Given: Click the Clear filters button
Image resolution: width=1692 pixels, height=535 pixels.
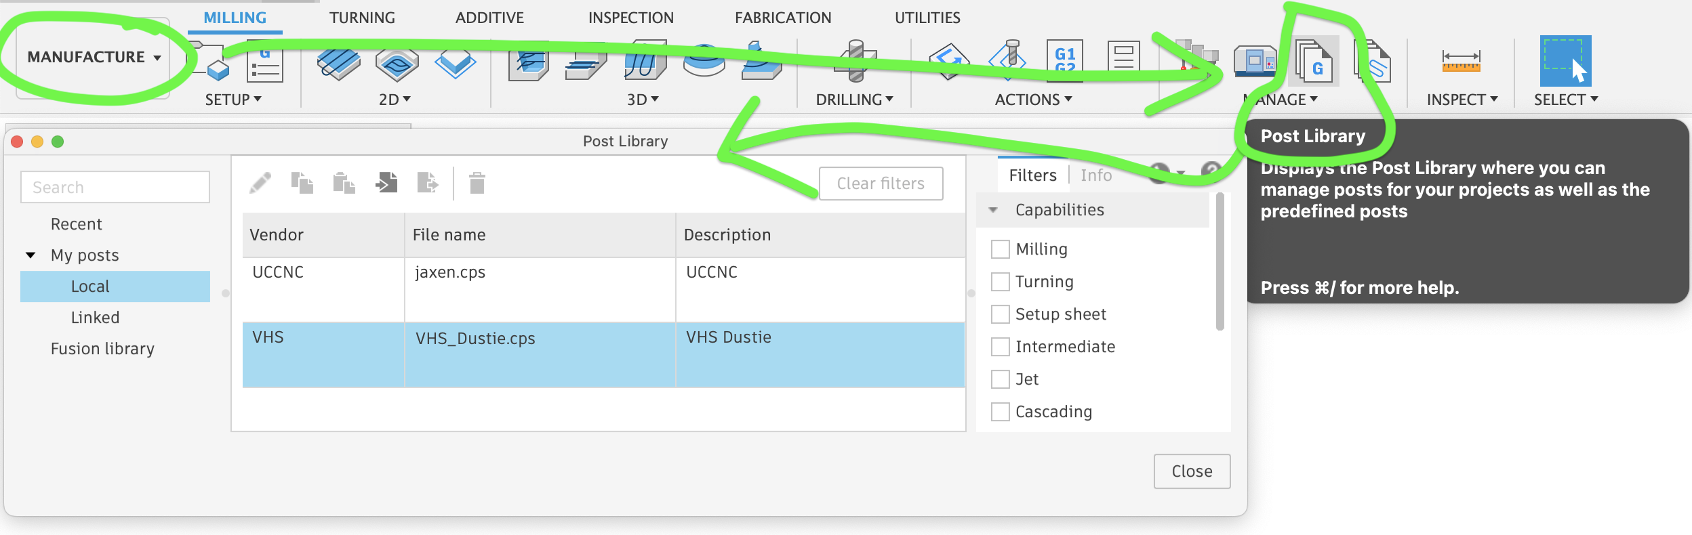Looking at the screenshot, I should coord(881,184).
